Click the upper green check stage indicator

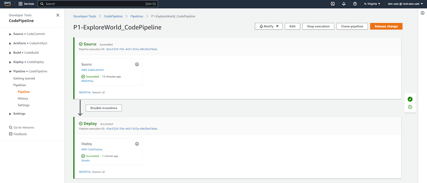[x=410, y=99]
